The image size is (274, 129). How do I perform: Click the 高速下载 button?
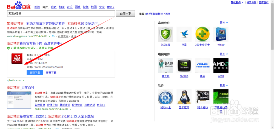[x=35, y=73]
